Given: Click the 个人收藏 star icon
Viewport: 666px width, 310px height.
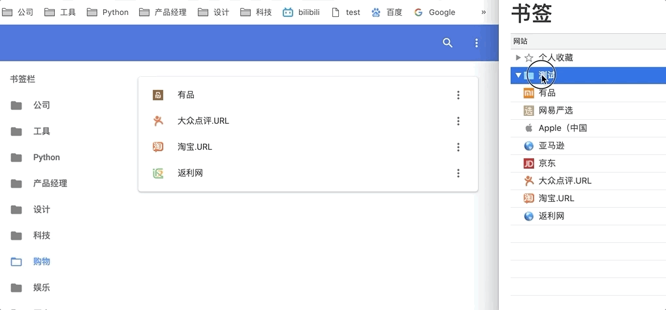Looking at the screenshot, I should (x=529, y=57).
